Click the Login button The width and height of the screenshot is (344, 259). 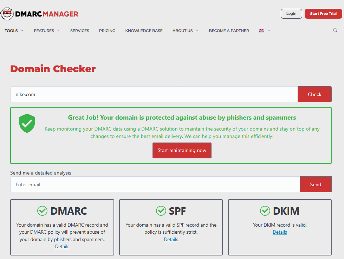coord(291,14)
